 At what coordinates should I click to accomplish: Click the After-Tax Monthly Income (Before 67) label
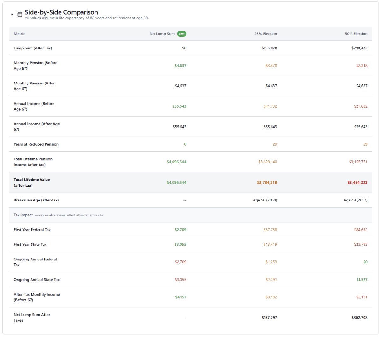click(37, 297)
